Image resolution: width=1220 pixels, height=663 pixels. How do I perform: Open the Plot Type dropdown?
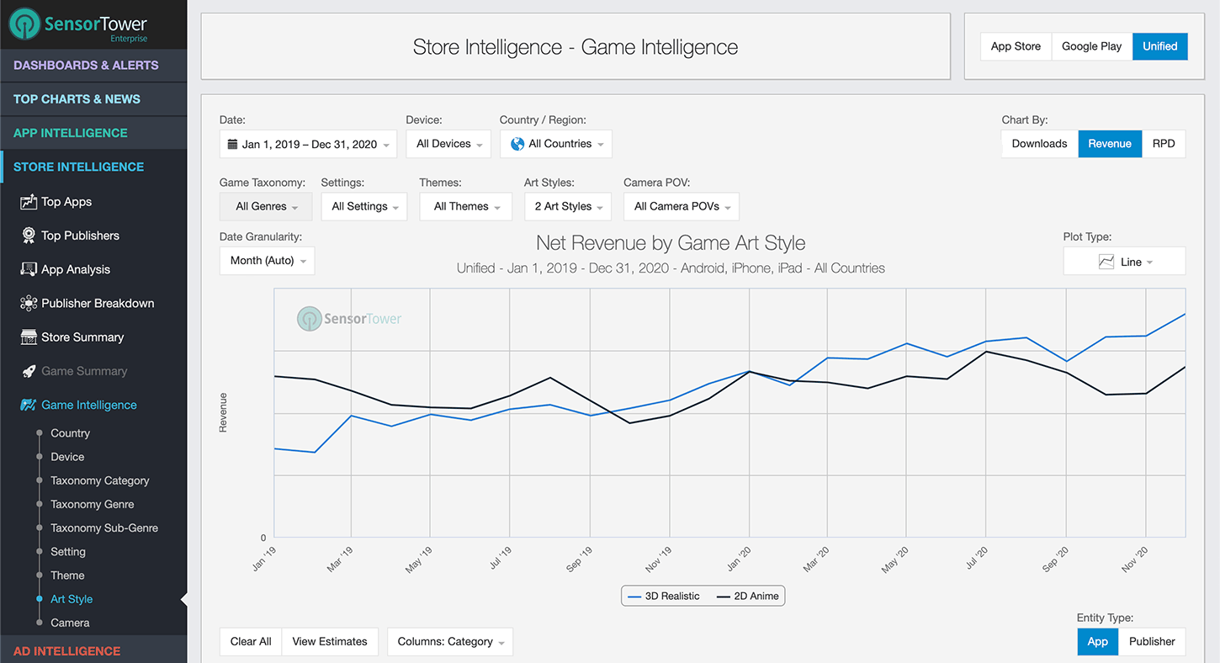(1124, 261)
